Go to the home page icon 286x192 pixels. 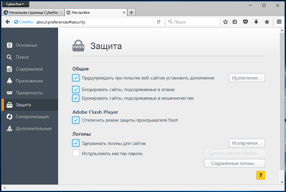point(267,22)
